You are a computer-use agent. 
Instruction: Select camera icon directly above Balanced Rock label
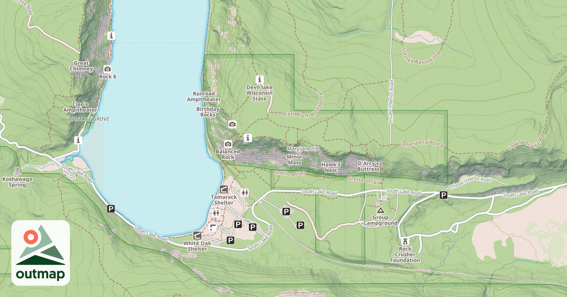click(228, 144)
